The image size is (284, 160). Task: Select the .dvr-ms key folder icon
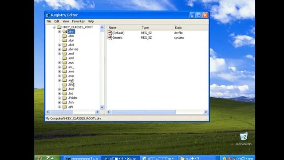click(64, 49)
